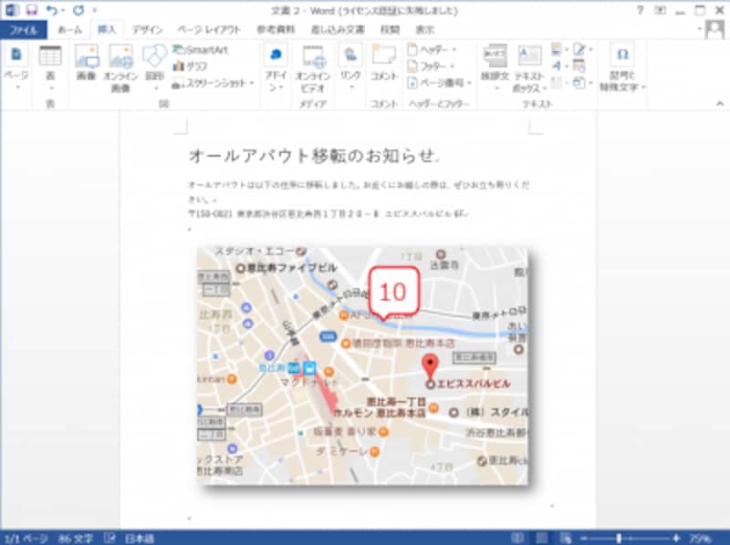The height and width of the screenshot is (545, 730).
Task: Click the zoom in plus button
Action: (x=676, y=538)
